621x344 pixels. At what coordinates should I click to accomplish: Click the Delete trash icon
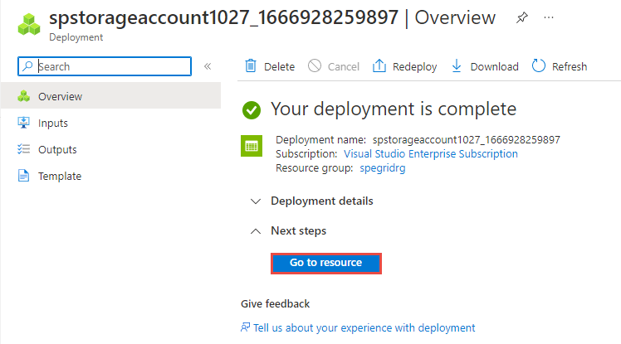point(251,66)
